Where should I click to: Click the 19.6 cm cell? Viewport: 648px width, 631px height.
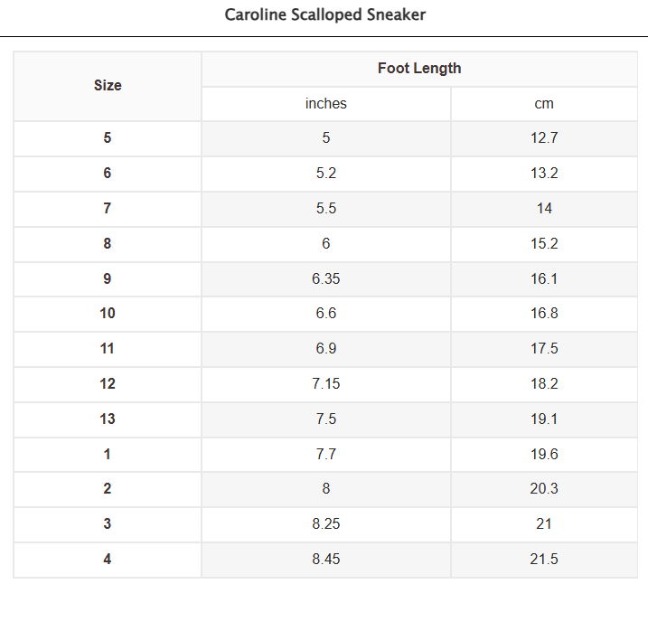point(544,454)
